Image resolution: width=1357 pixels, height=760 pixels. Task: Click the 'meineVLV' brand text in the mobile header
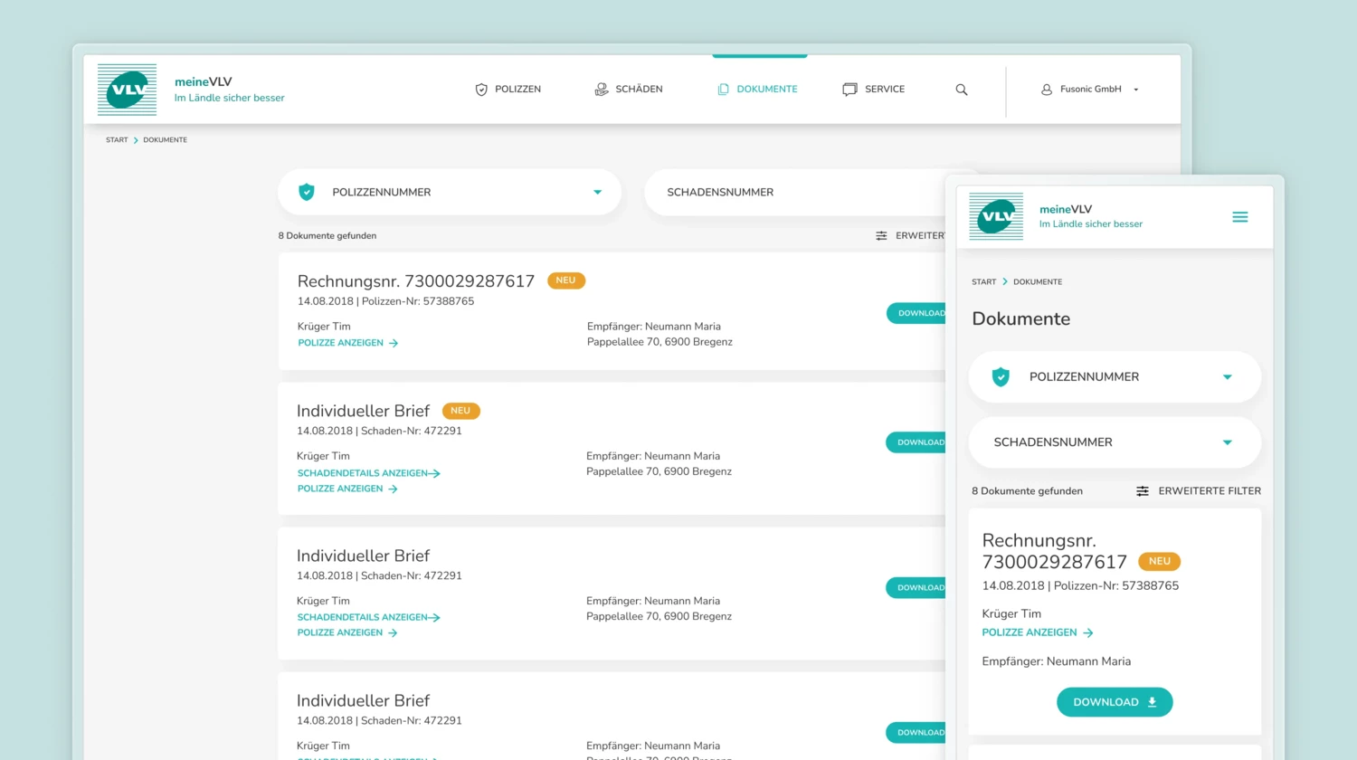click(1066, 209)
